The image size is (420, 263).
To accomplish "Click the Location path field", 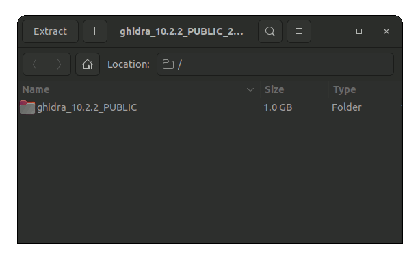I will coord(275,64).
